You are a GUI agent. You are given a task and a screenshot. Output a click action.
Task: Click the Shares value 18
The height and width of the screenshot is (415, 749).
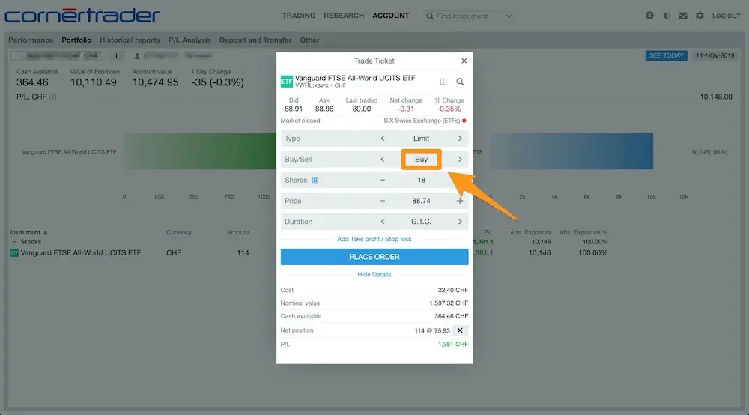click(x=421, y=180)
